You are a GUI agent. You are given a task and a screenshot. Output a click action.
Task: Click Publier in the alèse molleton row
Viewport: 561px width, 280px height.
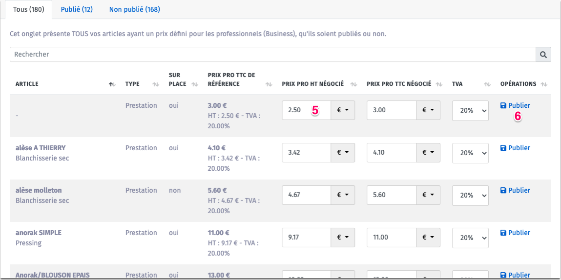515,190
